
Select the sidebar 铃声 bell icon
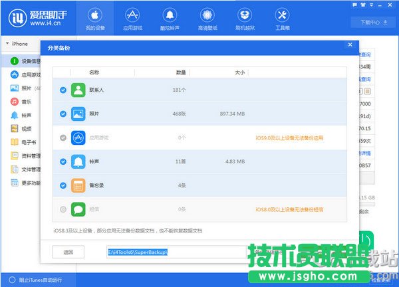coord(15,115)
